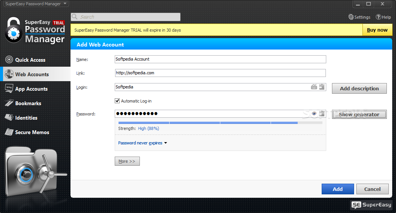This screenshot has height=213, width=396.
Task: Click the Quick Access target icon
Action: tap(9, 59)
